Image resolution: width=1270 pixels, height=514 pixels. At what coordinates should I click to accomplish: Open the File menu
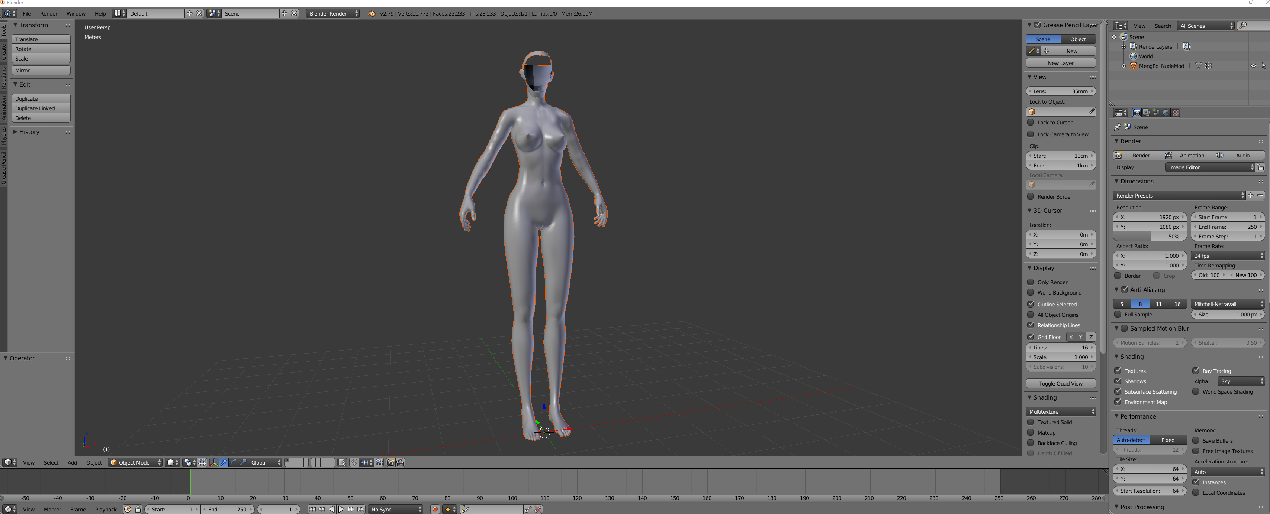point(27,13)
